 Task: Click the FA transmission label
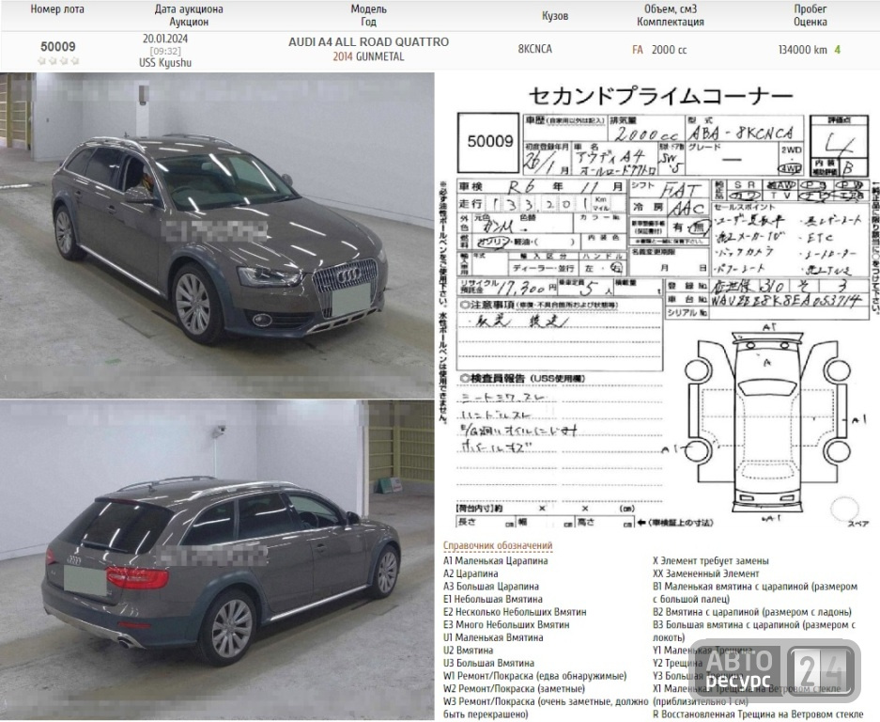pyautogui.click(x=638, y=50)
